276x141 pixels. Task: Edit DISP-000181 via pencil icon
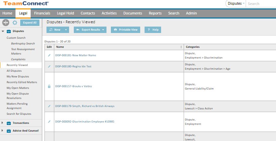pos(49,55)
